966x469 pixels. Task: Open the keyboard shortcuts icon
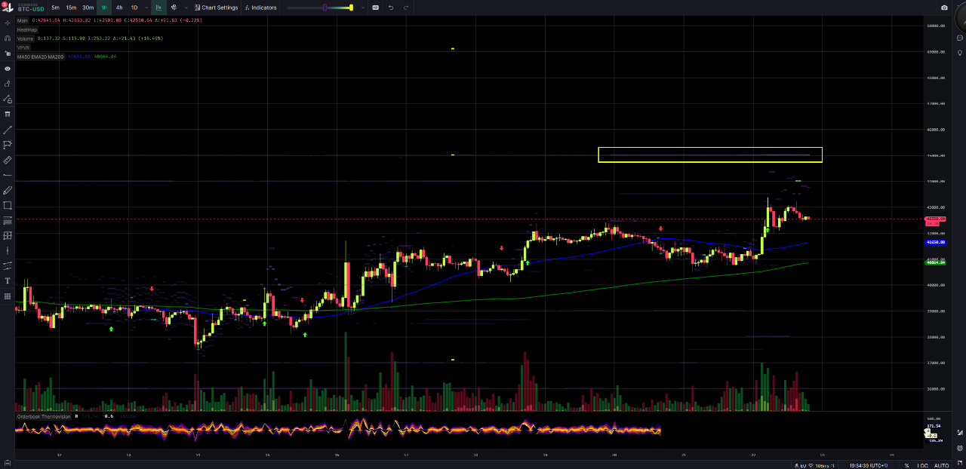(376, 8)
